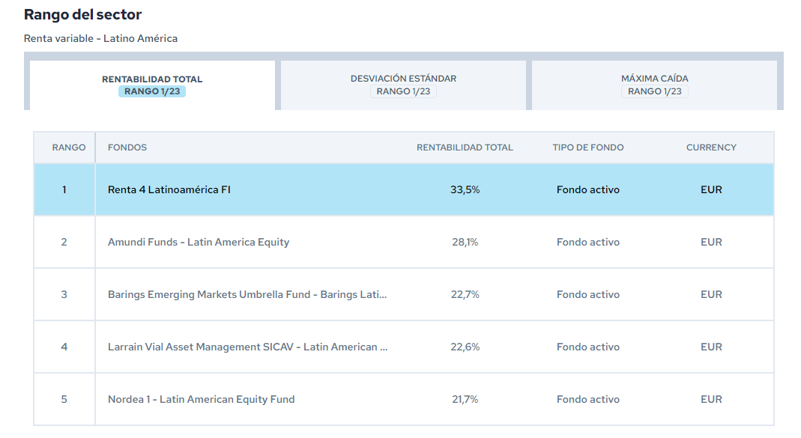Click the Renta variable - Latino América subtitle
This screenshot has width=801, height=438.
pos(100,38)
